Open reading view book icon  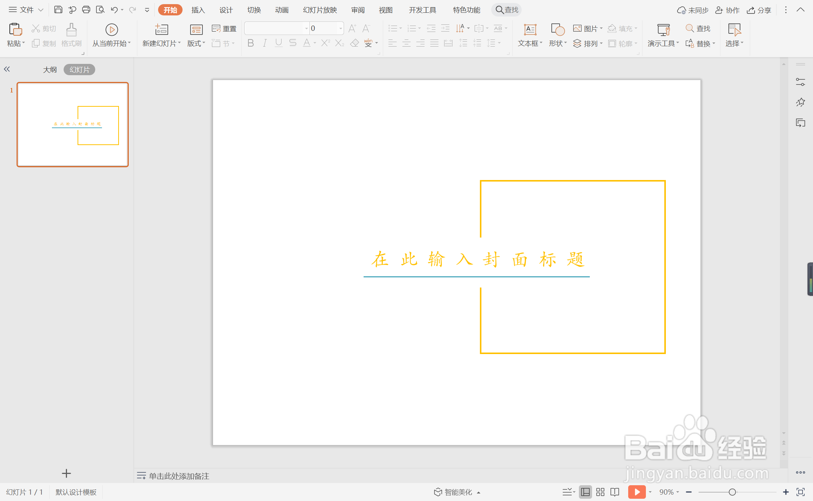pyautogui.click(x=615, y=492)
